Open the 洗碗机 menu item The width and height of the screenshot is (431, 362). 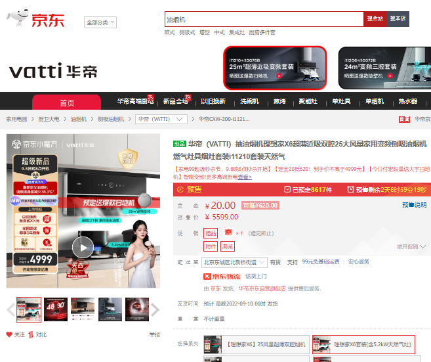249,101
